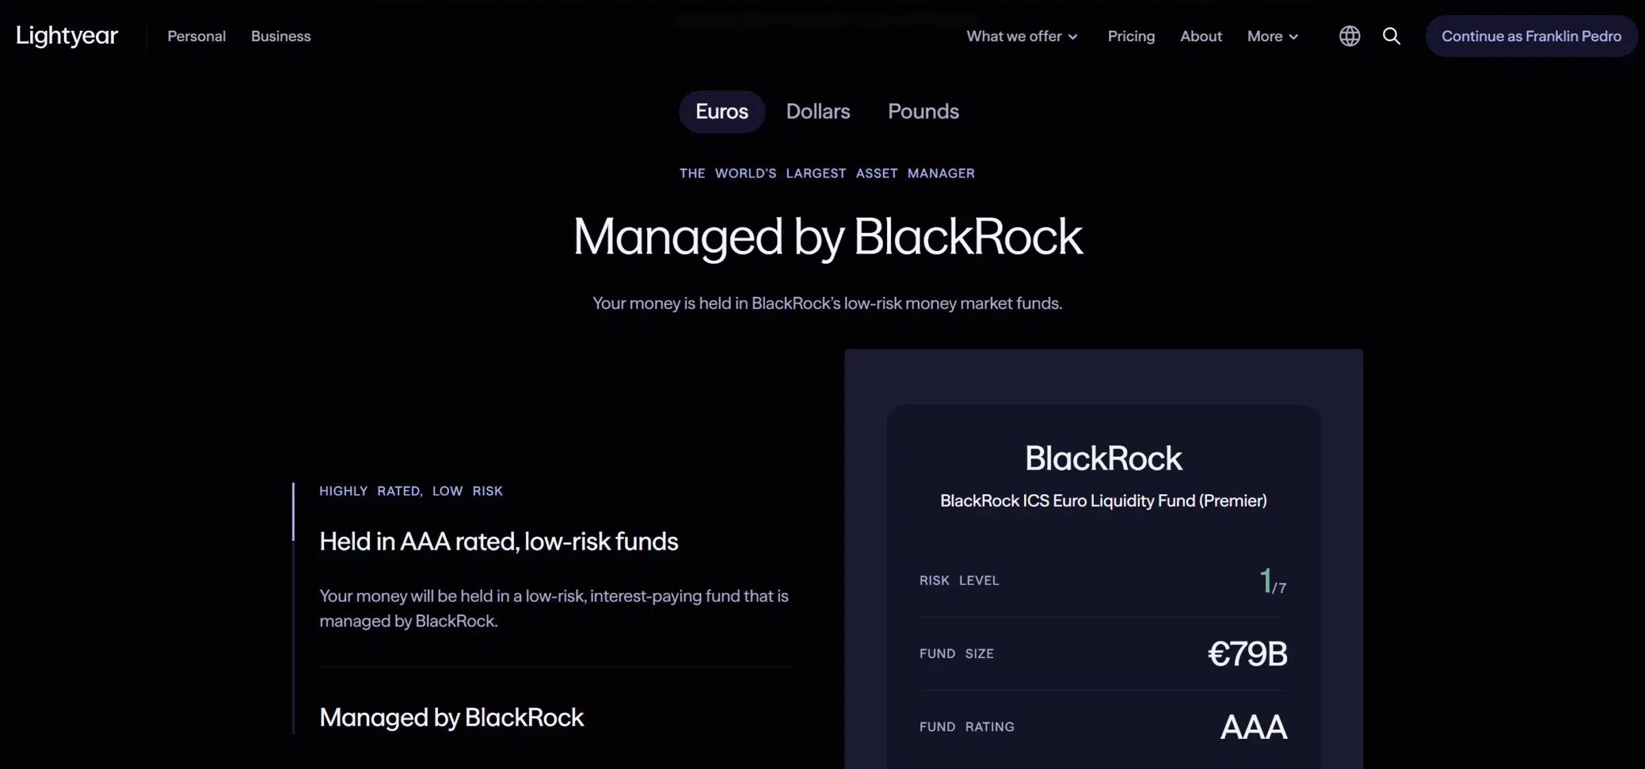The width and height of the screenshot is (1645, 769).
Task: Click the BlackRock logo on fund card
Action: (1104, 459)
